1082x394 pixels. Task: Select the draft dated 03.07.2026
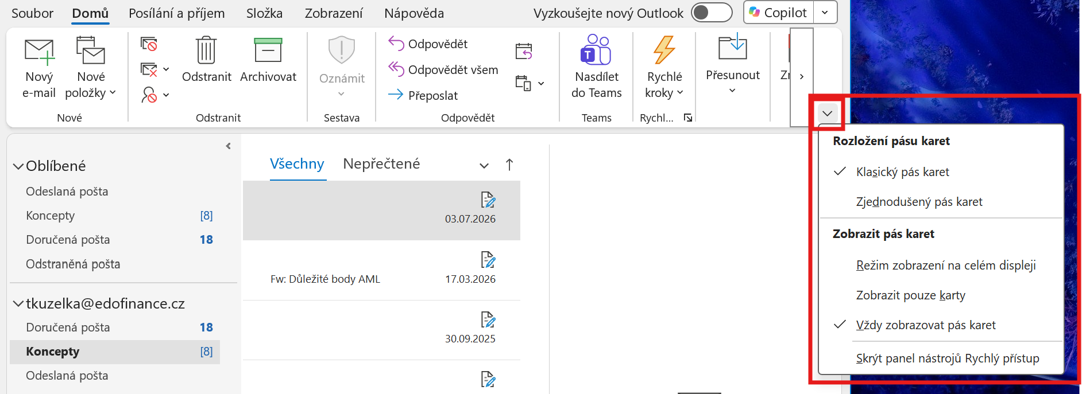381,210
